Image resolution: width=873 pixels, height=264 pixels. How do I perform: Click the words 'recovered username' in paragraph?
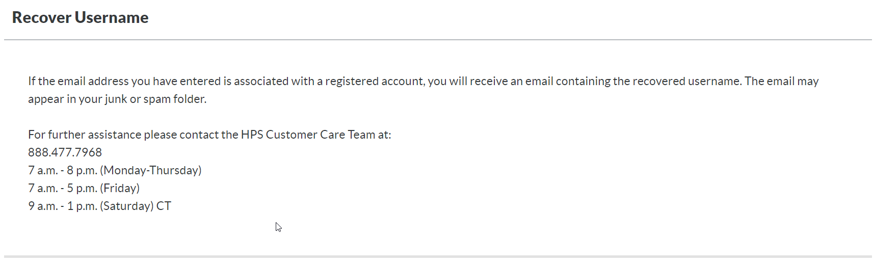[x=677, y=81]
